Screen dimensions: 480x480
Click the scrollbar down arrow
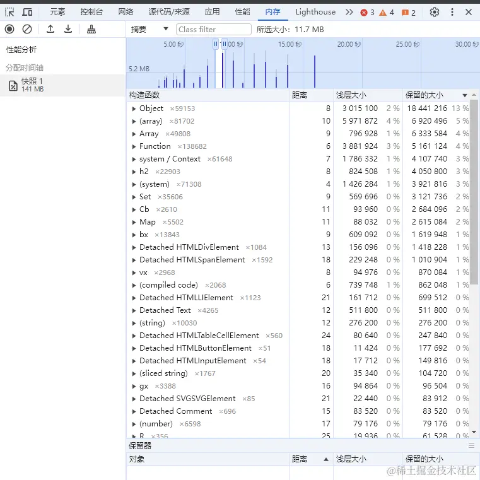click(474, 432)
